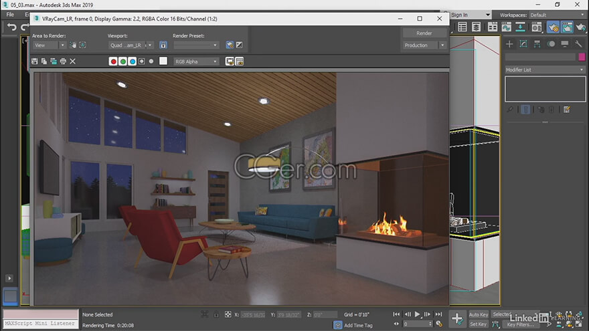The width and height of the screenshot is (589, 331).
Task: Open the Workspaces Default dropdown
Action: [x=558, y=15]
